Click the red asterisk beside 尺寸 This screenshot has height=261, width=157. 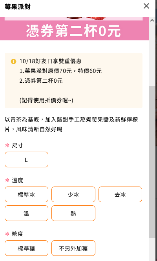[7, 145]
